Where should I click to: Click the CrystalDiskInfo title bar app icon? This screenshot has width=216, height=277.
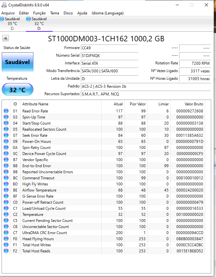[4, 5]
